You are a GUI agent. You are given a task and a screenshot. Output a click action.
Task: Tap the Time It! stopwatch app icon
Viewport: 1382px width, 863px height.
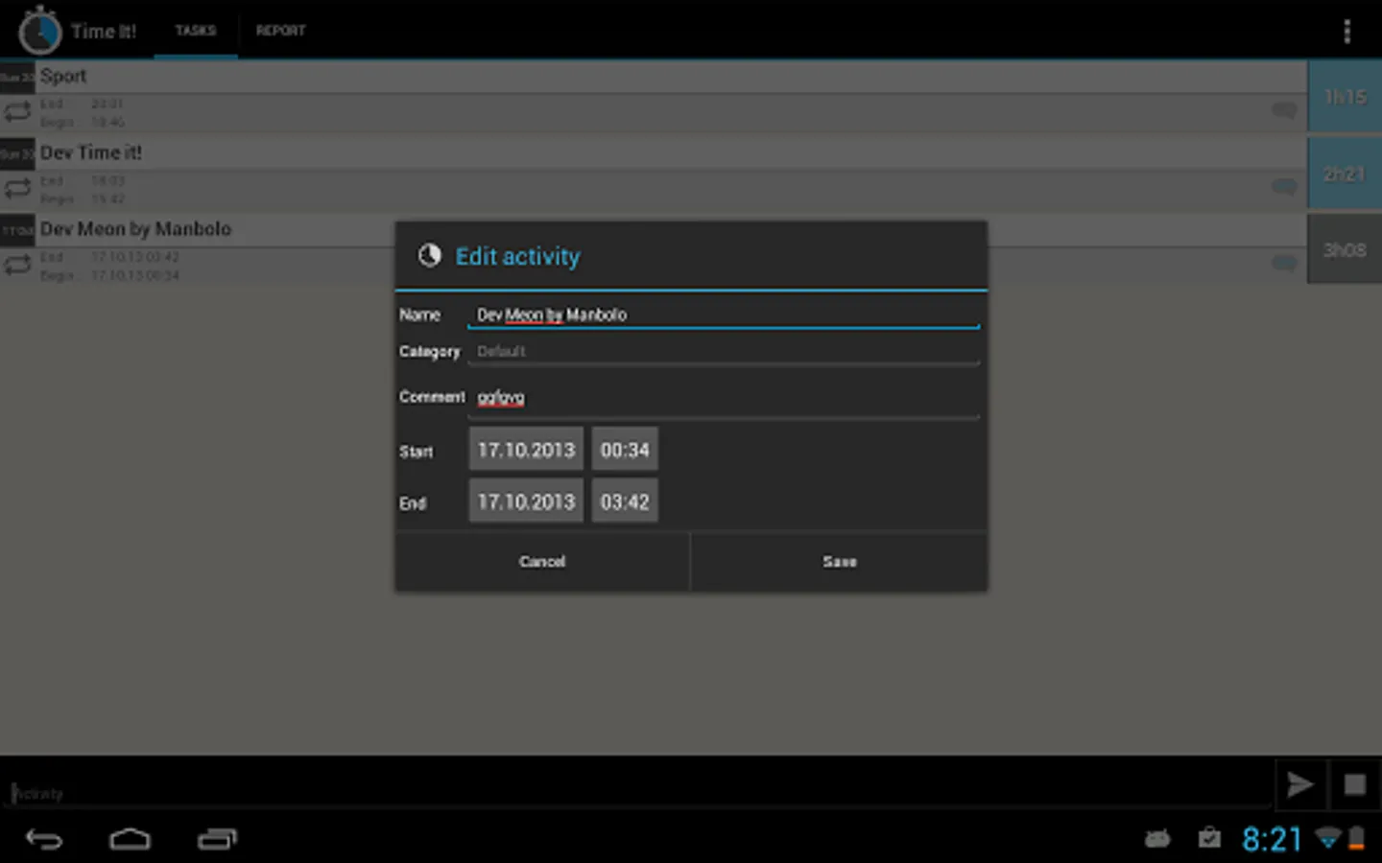point(40,31)
